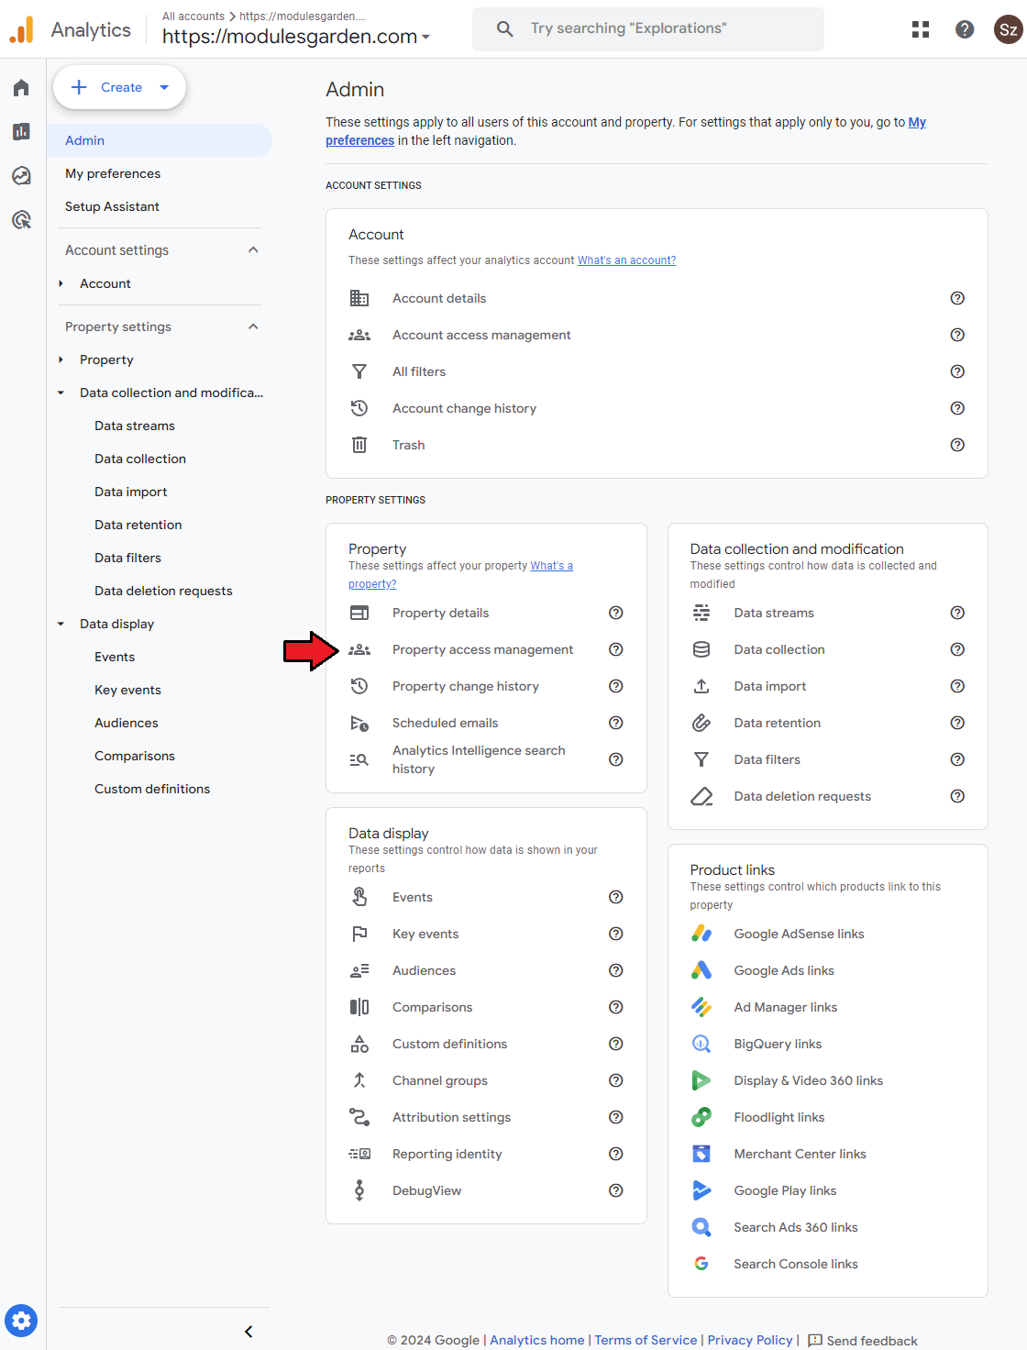
Task: Collapse the sidebar with bottom arrow
Action: click(248, 1332)
